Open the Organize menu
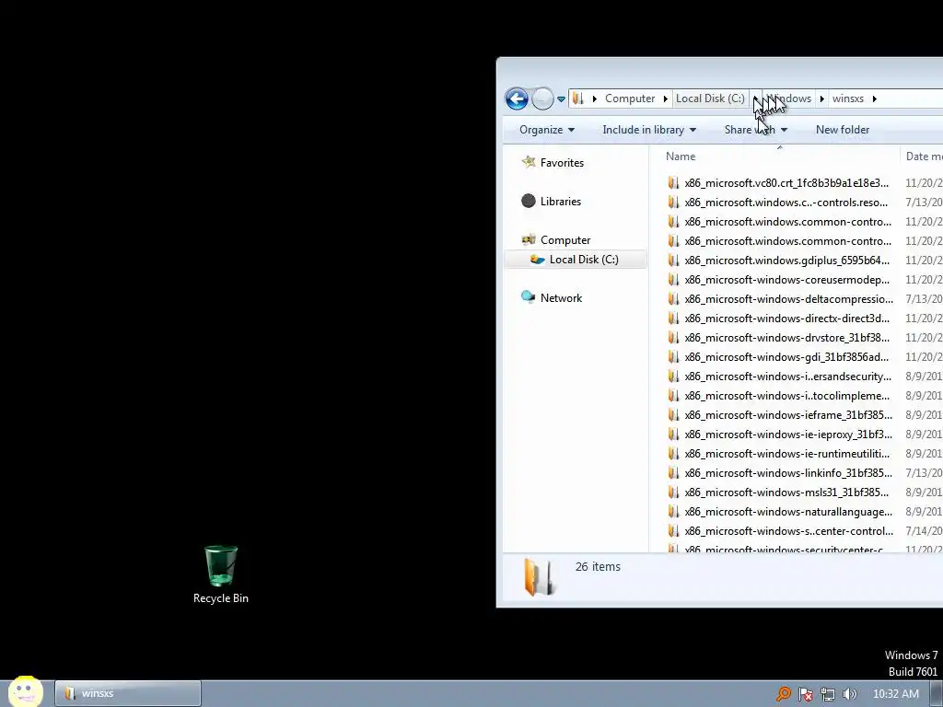This screenshot has width=943, height=707. pyautogui.click(x=547, y=130)
